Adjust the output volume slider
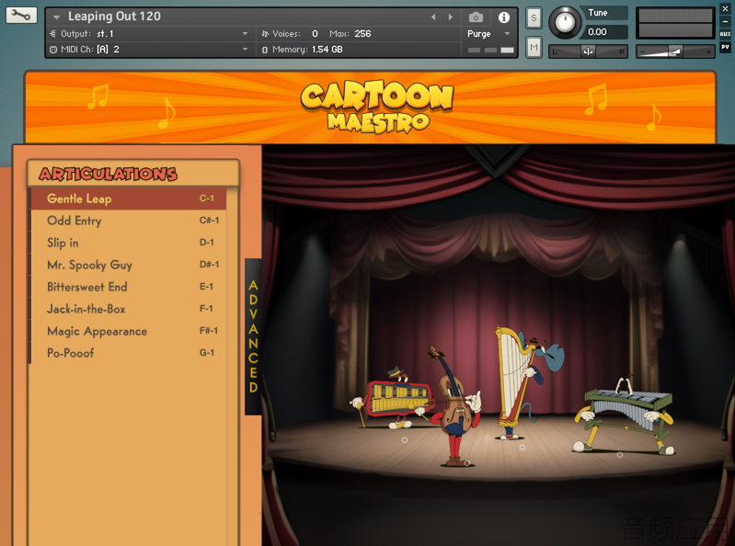The width and height of the screenshot is (735, 546). pyautogui.click(x=675, y=51)
